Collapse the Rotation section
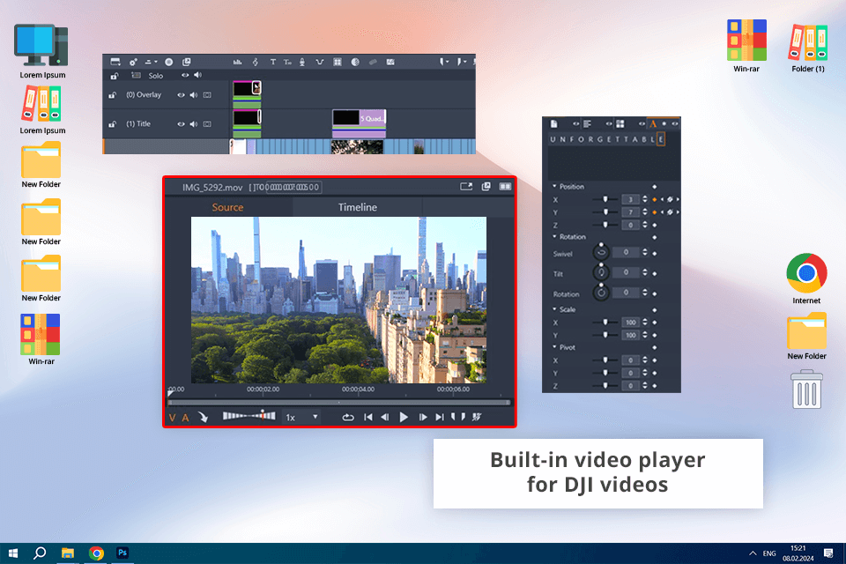This screenshot has width=846, height=564. 554,236
